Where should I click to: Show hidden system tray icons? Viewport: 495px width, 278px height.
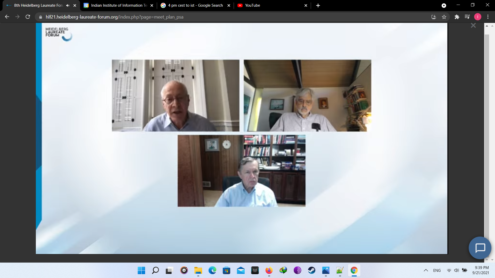426,270
